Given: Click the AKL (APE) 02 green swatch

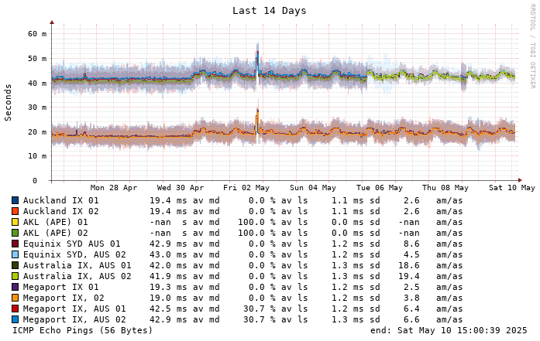Looking at the screenshot, I should click(x=15, y=233).
